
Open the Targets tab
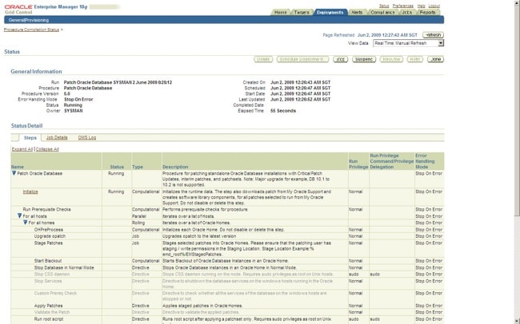[302, 12]
